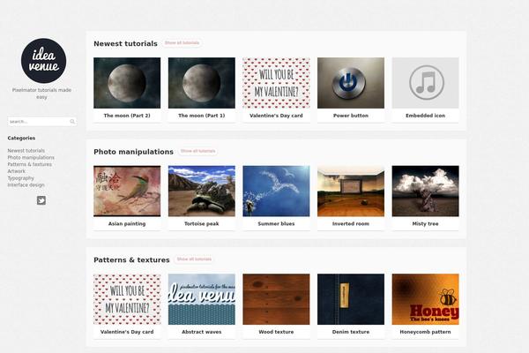
Task: Click the 'Photo manipulations' section heading
Action: [x=134, y=152]
